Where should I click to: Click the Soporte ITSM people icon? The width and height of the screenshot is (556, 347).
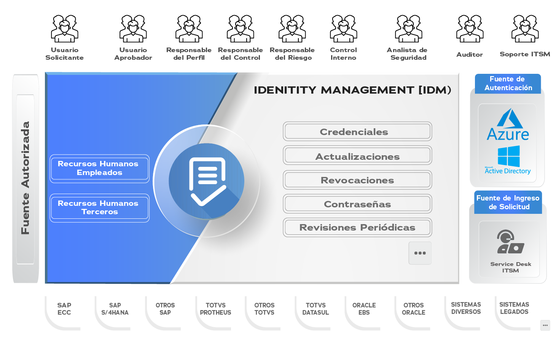[x=525, y=29]
